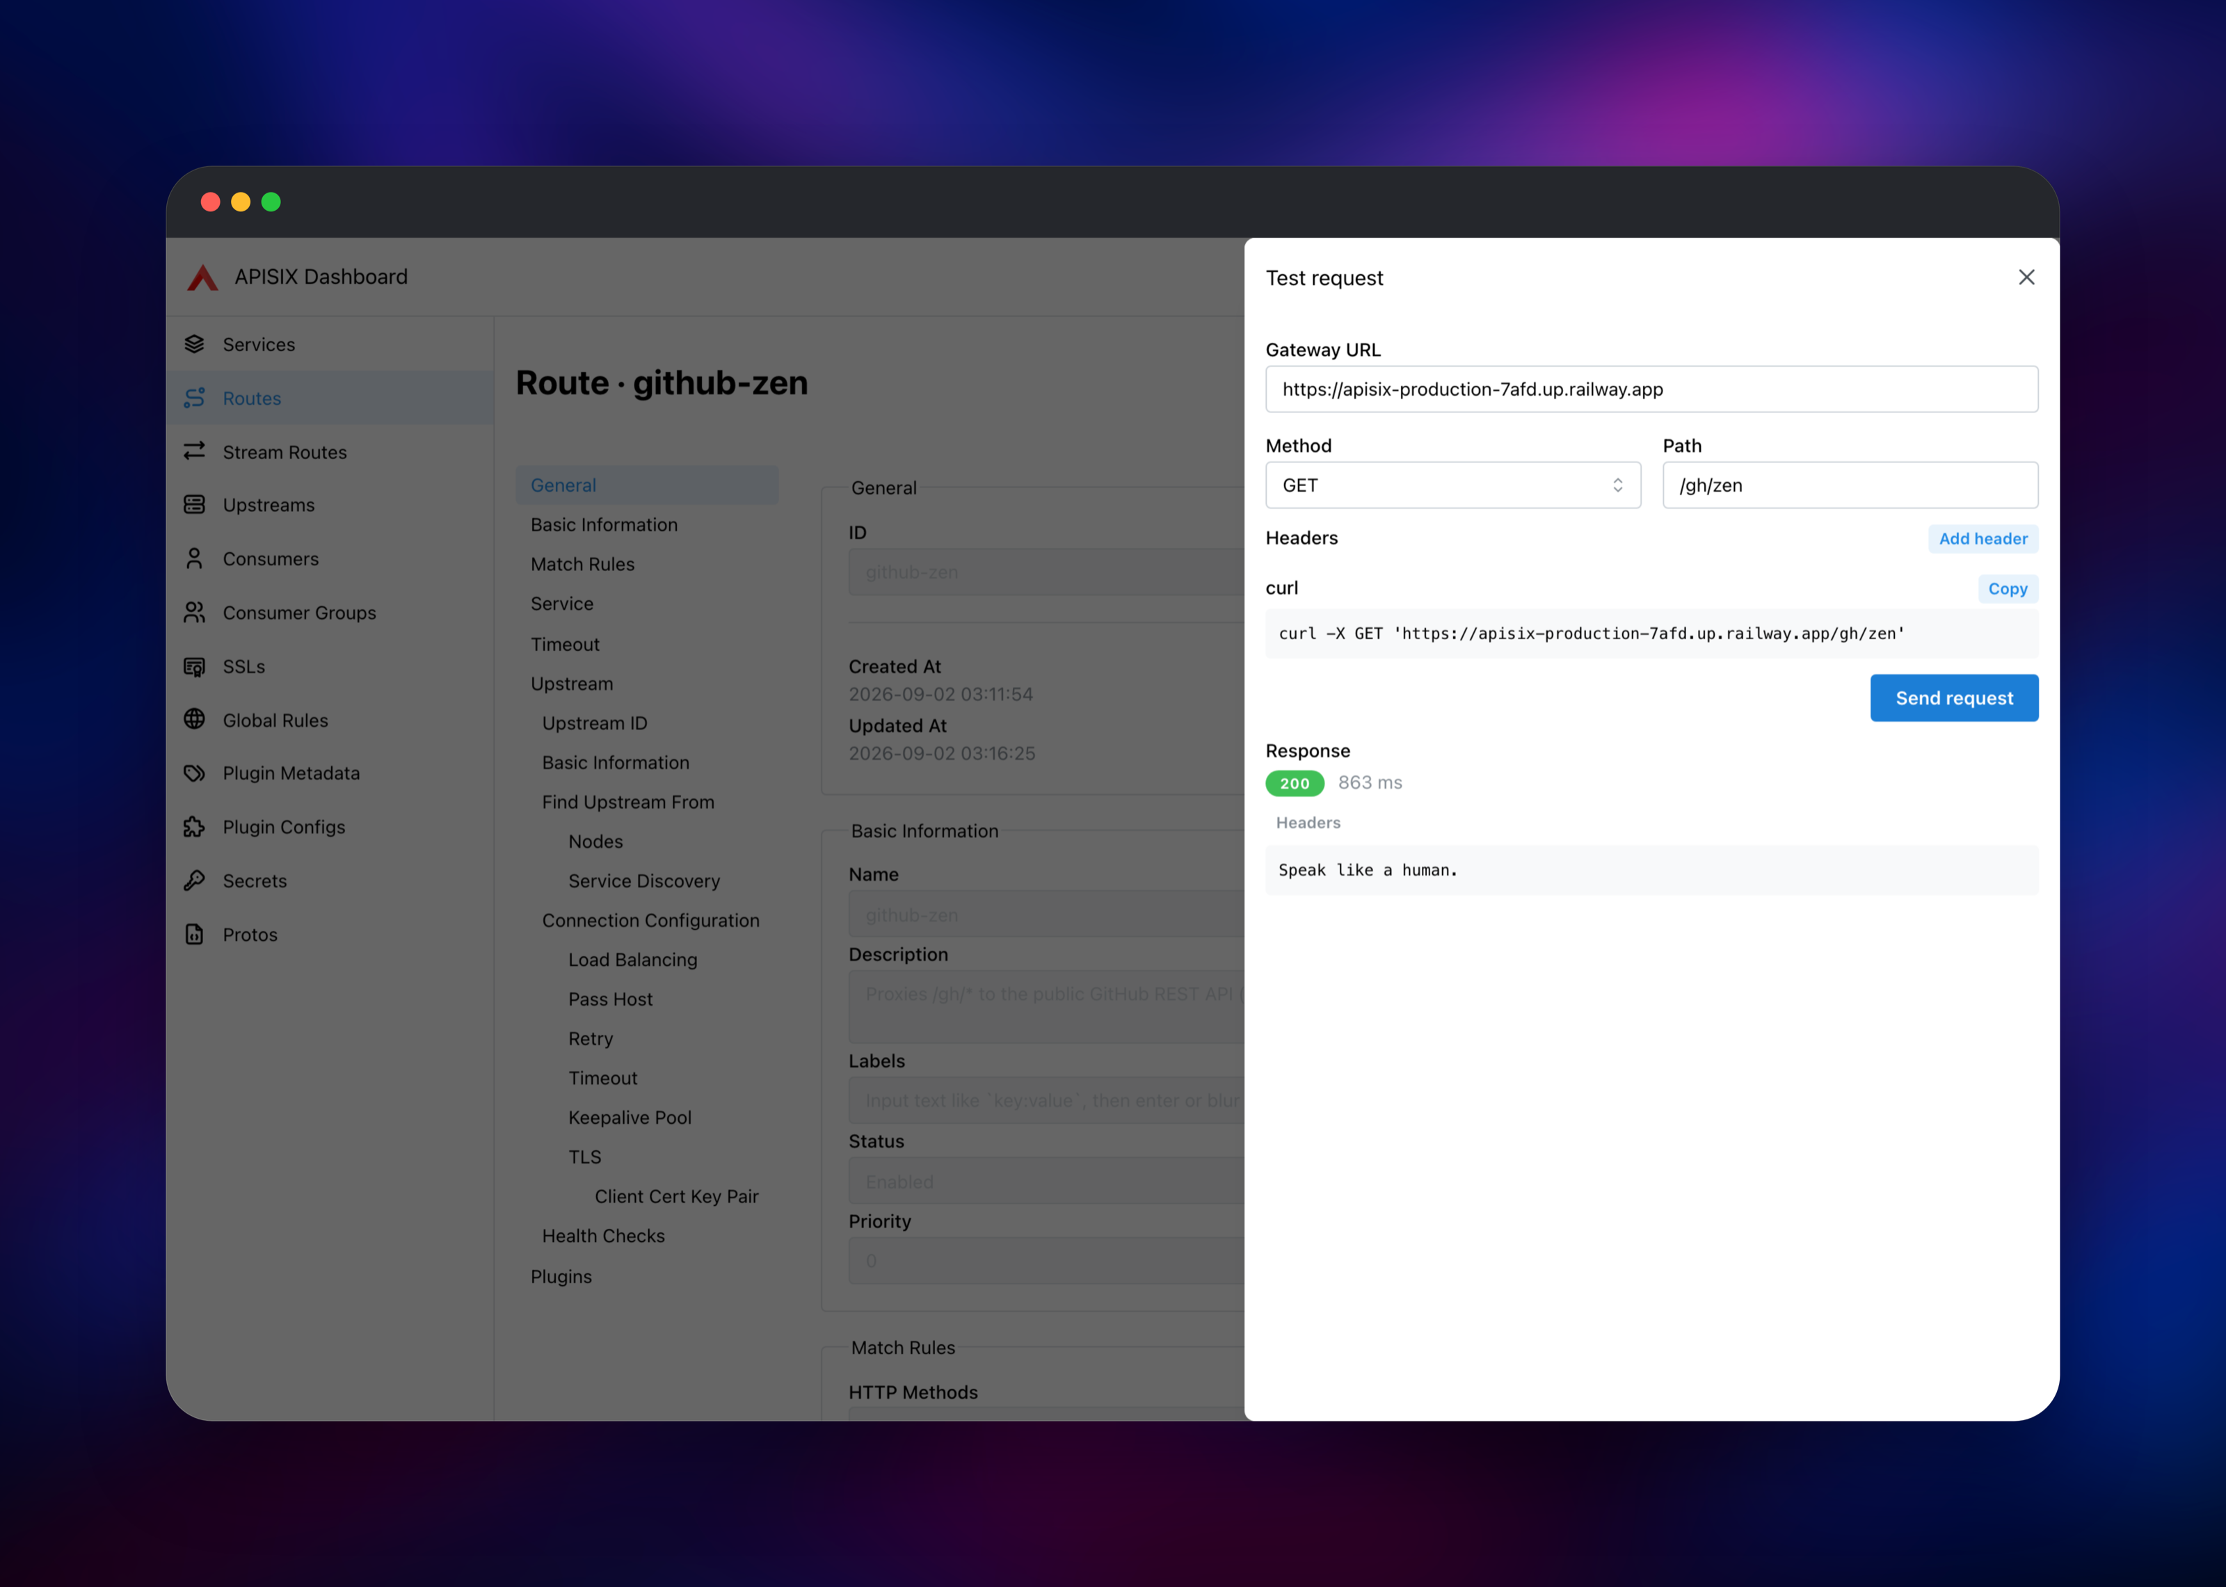2226x1587 pixels.
Task: Copy the curl command
Action: click(2008, 588)
